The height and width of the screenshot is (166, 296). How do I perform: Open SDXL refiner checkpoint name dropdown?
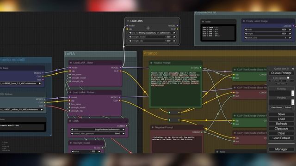pyautogui.click(x=22, y=109)
